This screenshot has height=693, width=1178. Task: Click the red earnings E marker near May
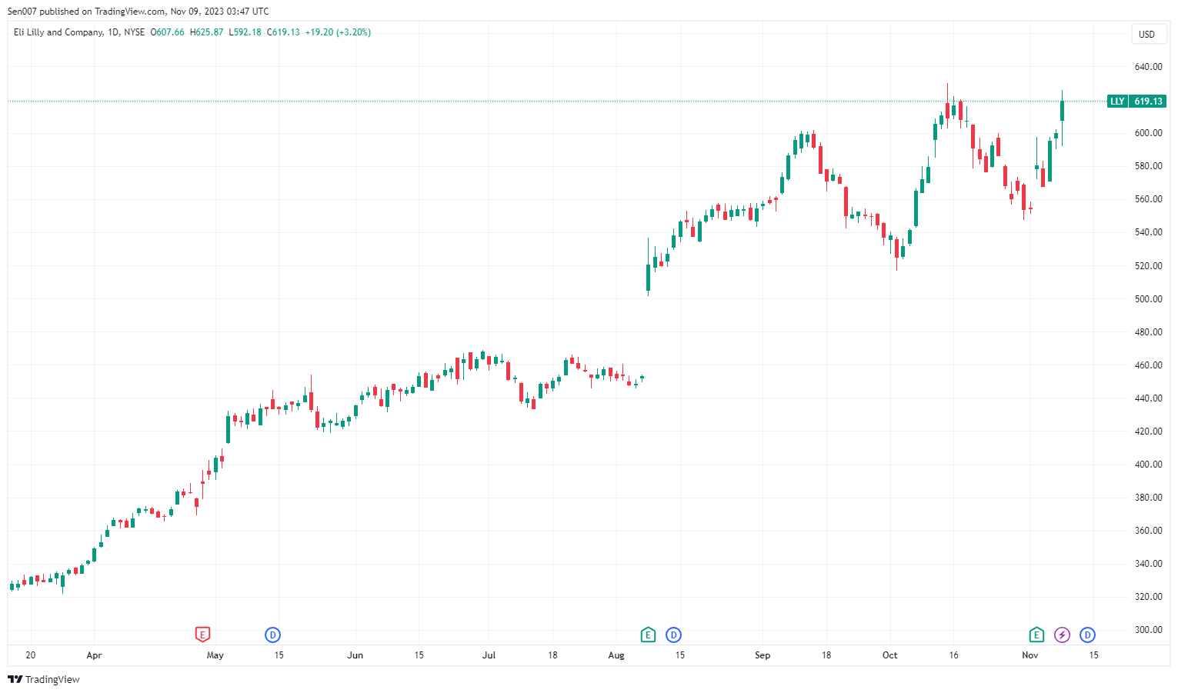click(202, 635)
